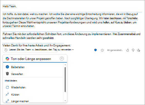Click the text unseren Termin einzuhalten
The height and width of the screenshot is (105, 145).
19,26
